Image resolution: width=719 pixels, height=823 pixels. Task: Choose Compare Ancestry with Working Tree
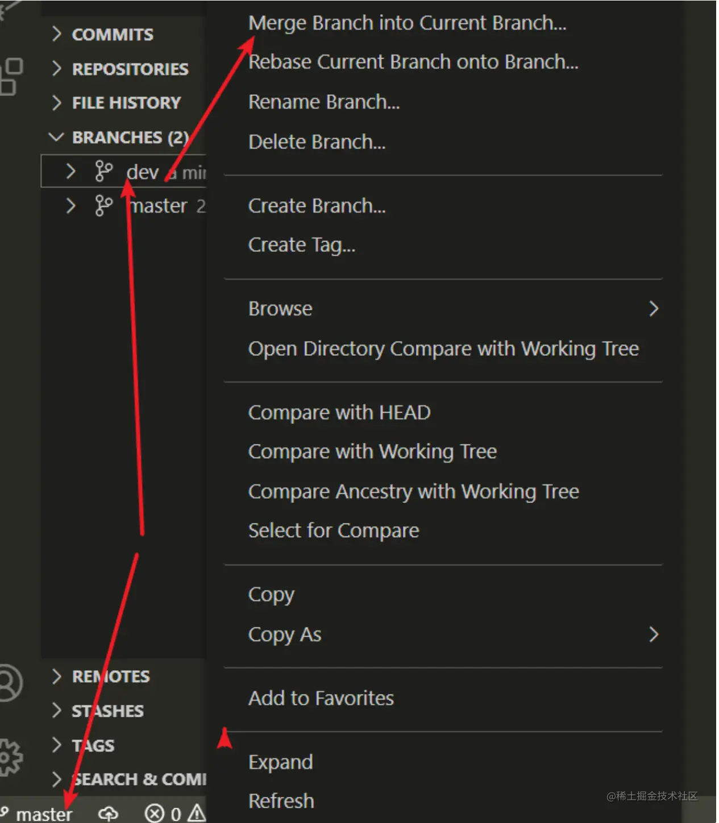[x=413, y=492]
